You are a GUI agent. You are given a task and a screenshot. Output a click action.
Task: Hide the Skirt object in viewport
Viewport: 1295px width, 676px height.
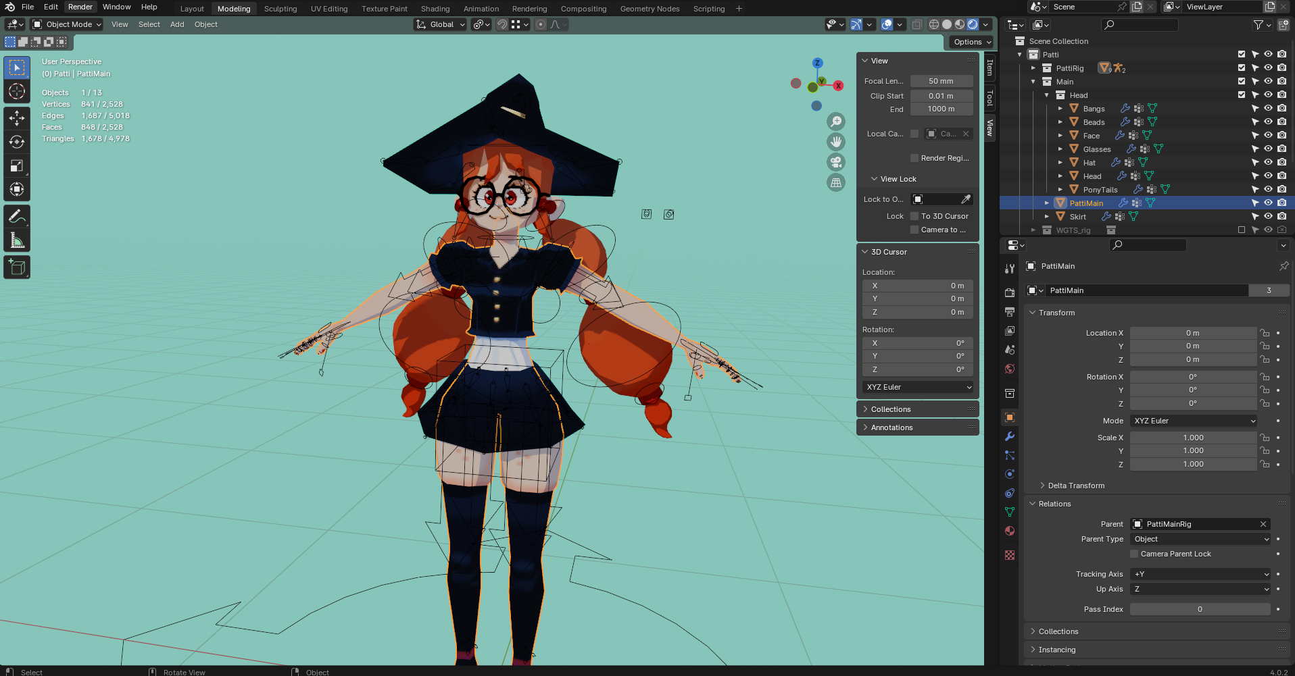[x=1268, y=217]
